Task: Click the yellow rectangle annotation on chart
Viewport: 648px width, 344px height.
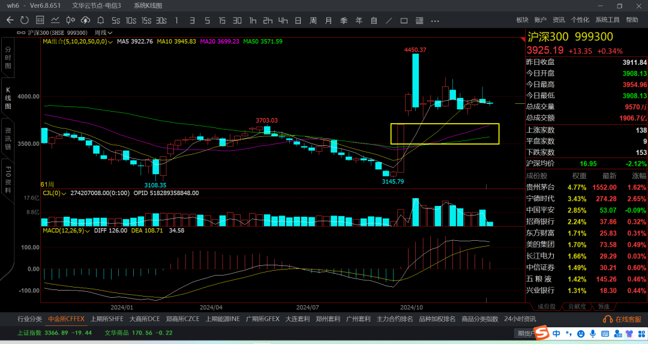Action: coord(445,124)
